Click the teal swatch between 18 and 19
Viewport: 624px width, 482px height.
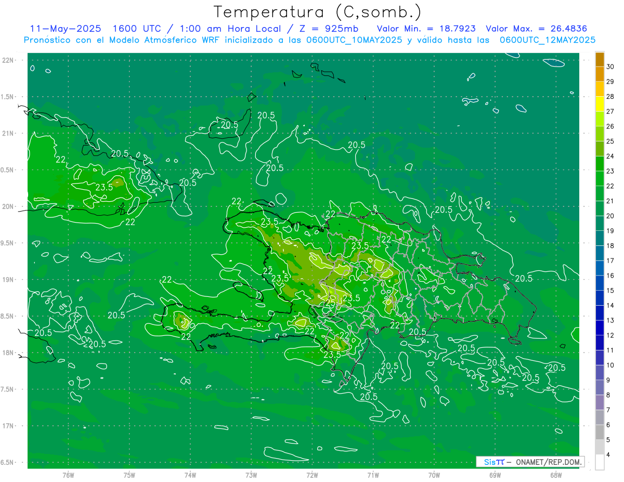pos(600,239)
